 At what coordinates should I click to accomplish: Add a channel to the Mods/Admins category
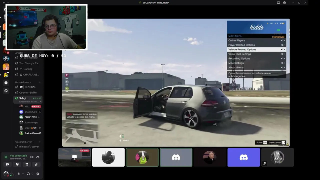pyautogui.click(x=40, y=82)
